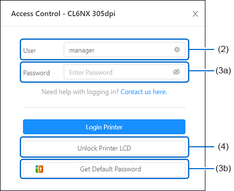
Task: Click the horizontal divider above Login Printer
Action: coord(104,107)
